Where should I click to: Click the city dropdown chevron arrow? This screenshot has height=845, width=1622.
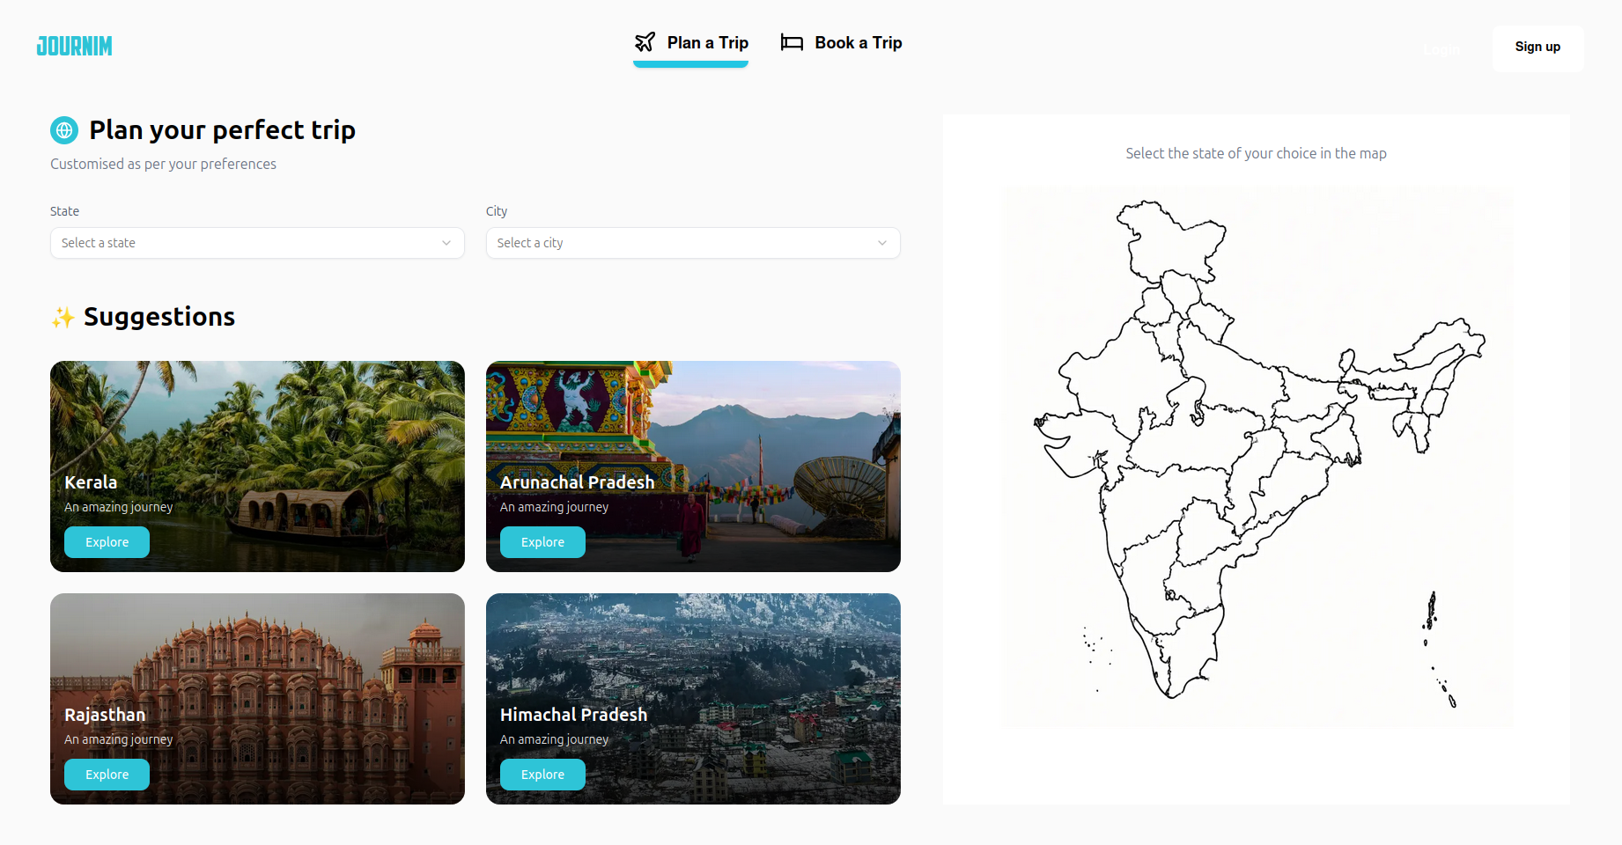point(882,243)
